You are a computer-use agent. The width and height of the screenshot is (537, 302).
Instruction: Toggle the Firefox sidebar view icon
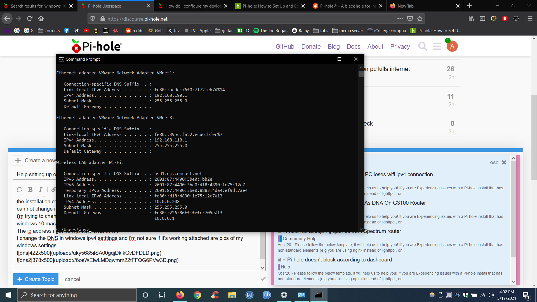pos(482,19)
